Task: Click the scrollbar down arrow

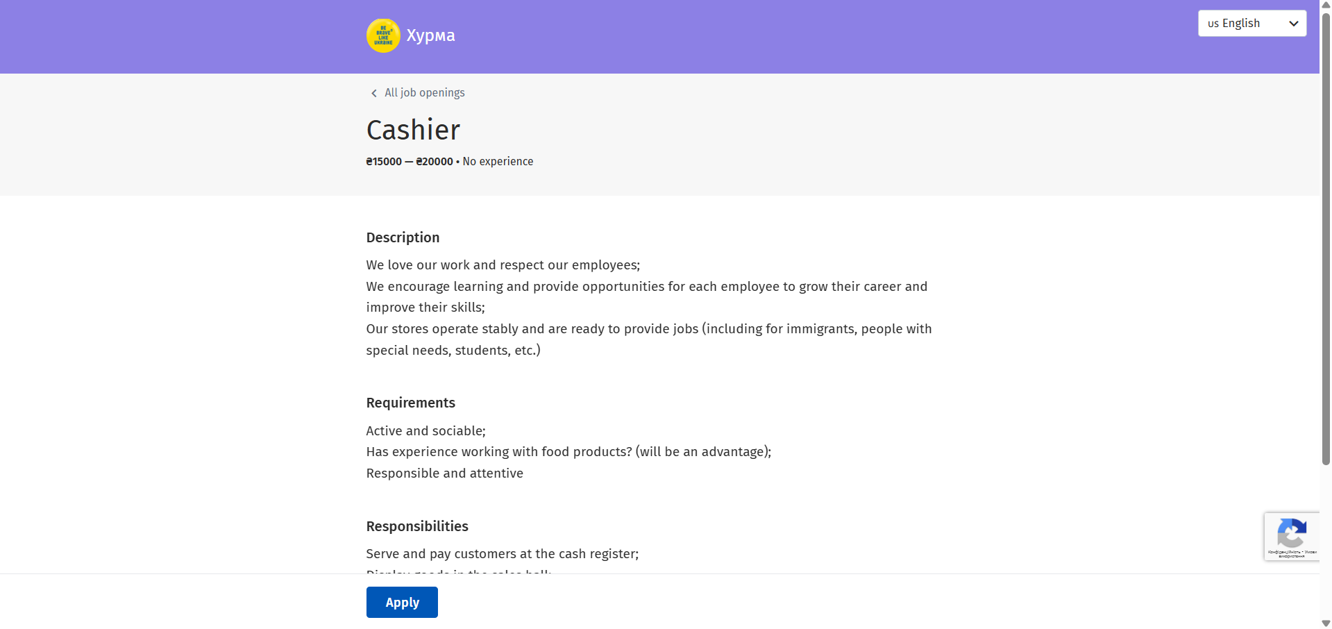Action: click(1326, 623)
